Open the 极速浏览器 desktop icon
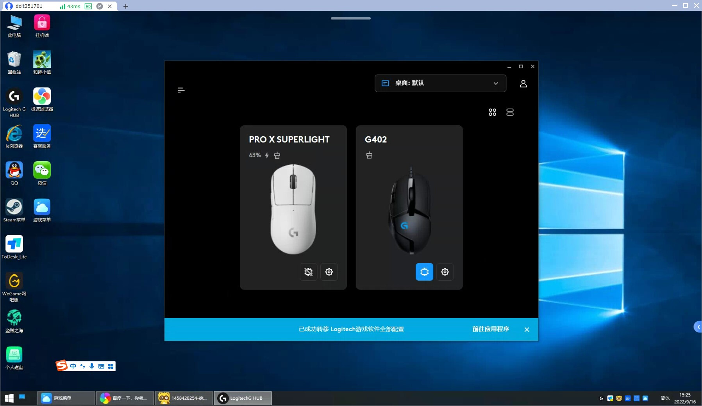The width and height of the screenshot is (702, 406). pos(42,100)
